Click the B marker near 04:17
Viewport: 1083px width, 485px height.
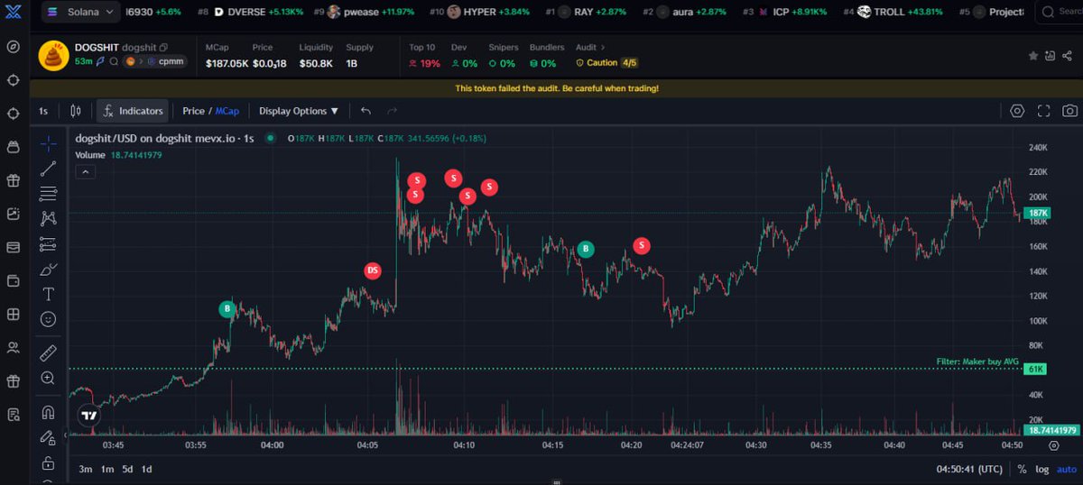point(586,249)
